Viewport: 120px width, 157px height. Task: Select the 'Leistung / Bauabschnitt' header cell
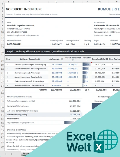coord(30,59)
